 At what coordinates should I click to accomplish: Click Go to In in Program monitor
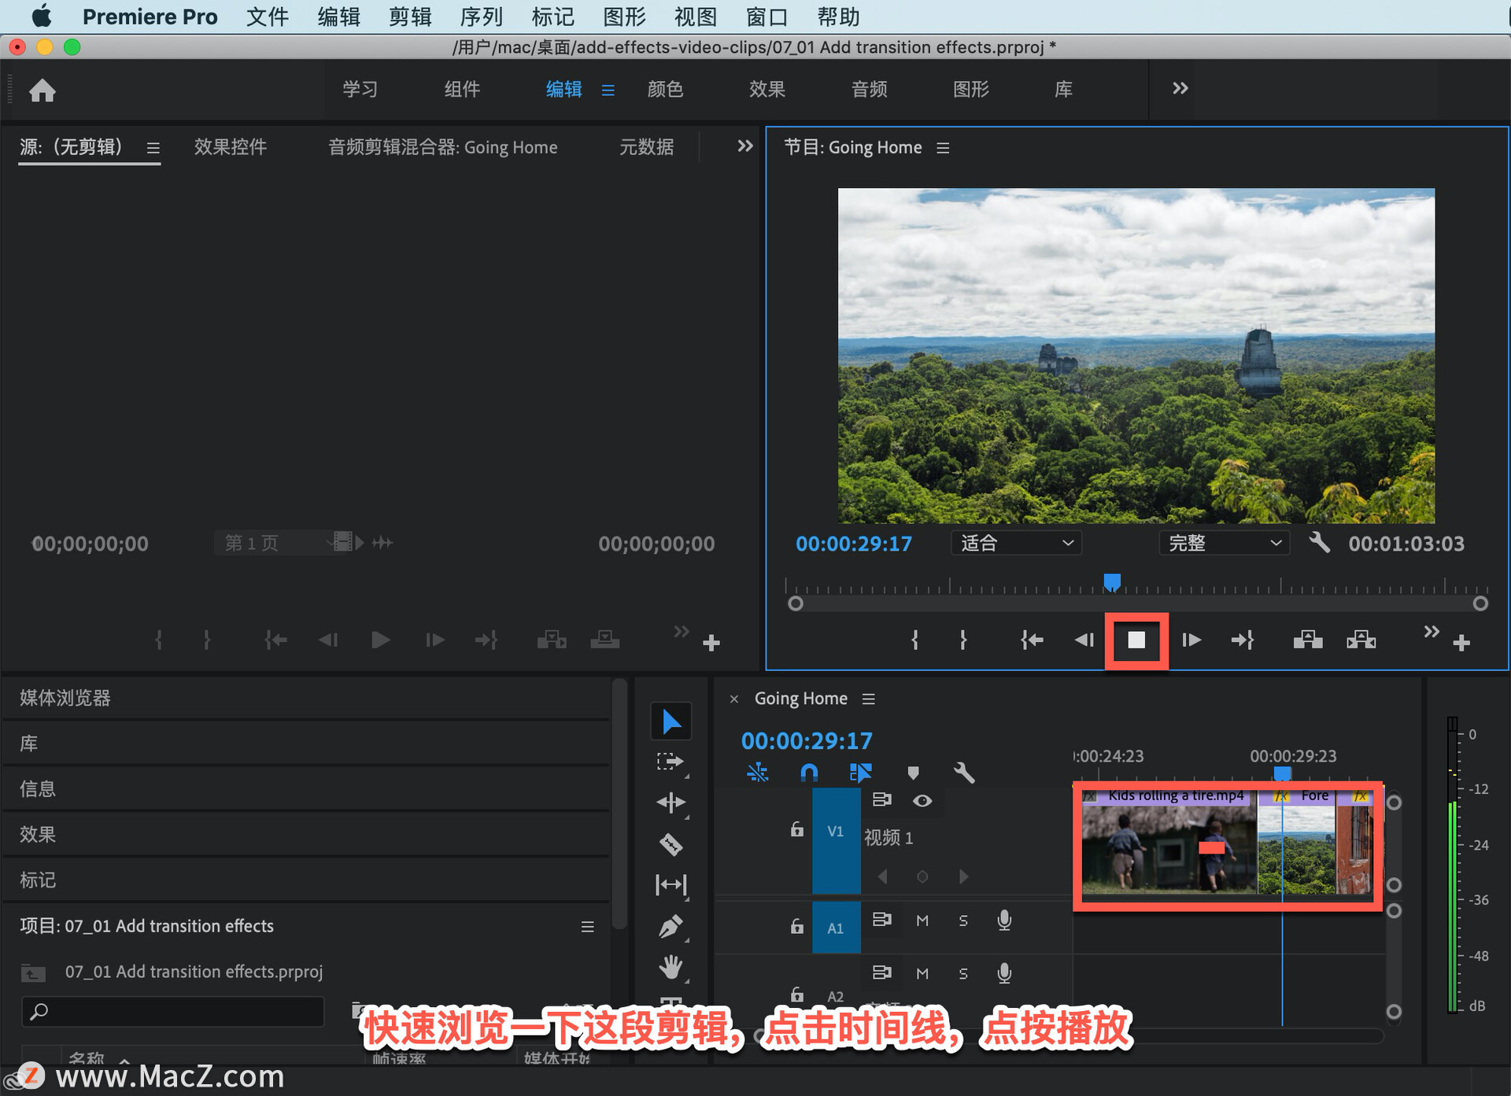[x=1032, y=640]
